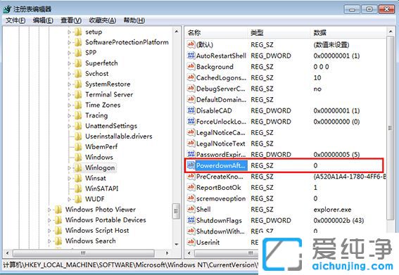Click the Winsat folder icon
399x275 pixels.
point(78,178)
